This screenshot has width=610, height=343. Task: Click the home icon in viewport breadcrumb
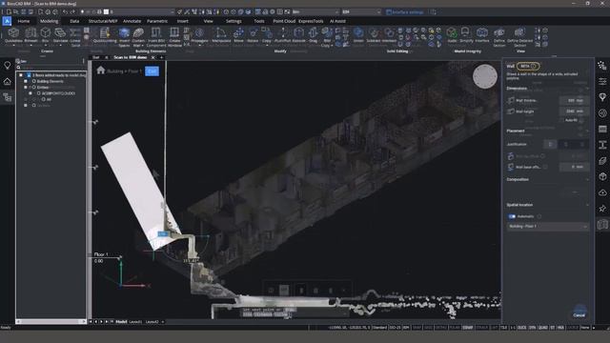[x=101, y=70]
